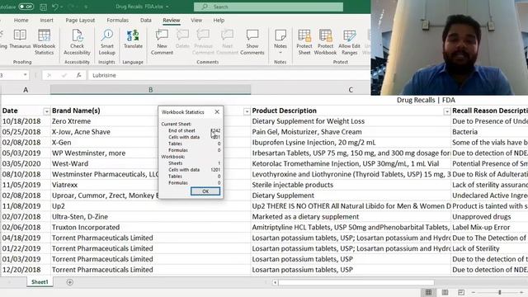Click OK in Workbook Statistics dialog

coord(205,191)
